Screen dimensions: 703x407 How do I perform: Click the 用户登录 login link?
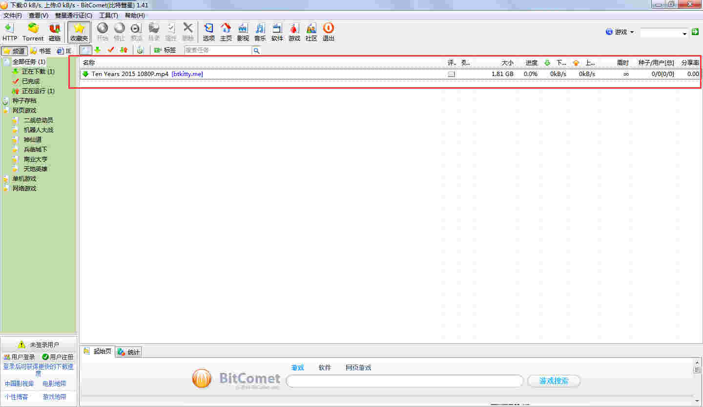click(x=19, y=357)
